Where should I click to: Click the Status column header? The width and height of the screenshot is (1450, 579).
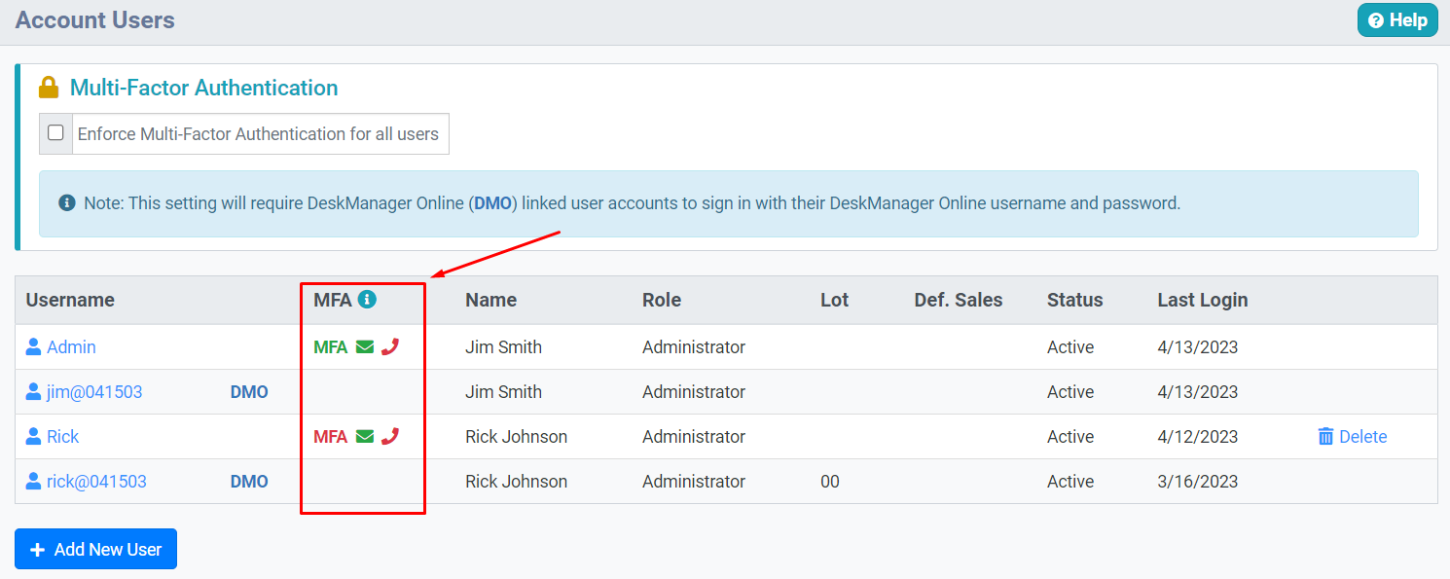pyautogui.click(x=1074, y=300)
